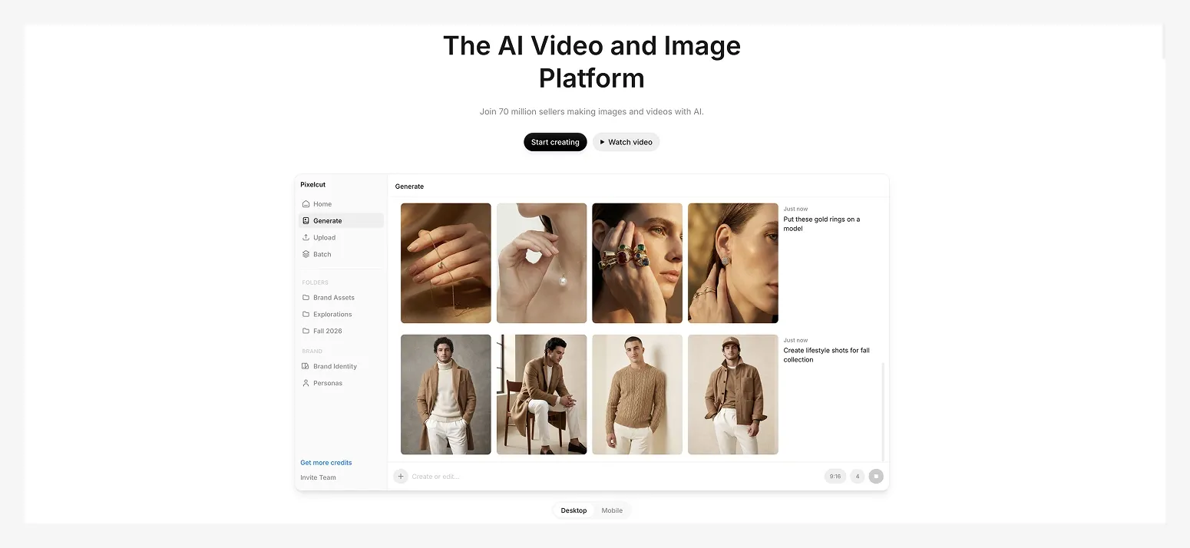The image size is (1190, 548).
Task: Select Upload in the sidebar menu
Action: tap(341, 238)
